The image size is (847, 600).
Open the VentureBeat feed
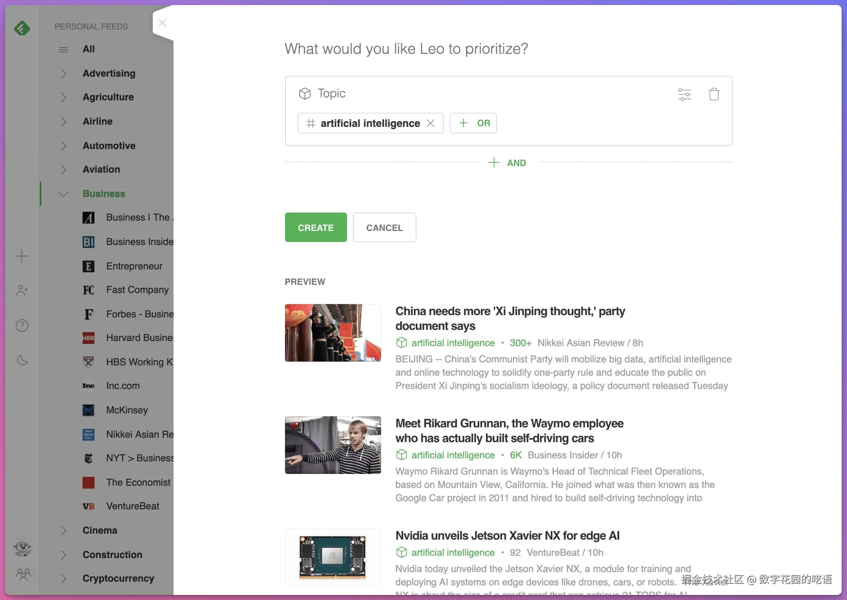pyautogui.click(x=132, y=506)
